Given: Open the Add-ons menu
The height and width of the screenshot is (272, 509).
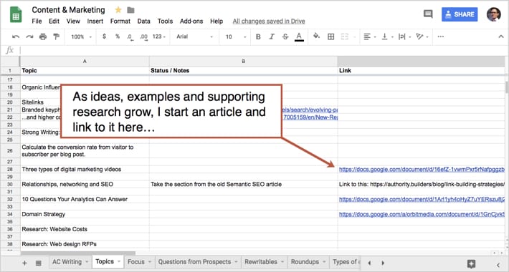Looking at the screenshot, I should [191, 21].
